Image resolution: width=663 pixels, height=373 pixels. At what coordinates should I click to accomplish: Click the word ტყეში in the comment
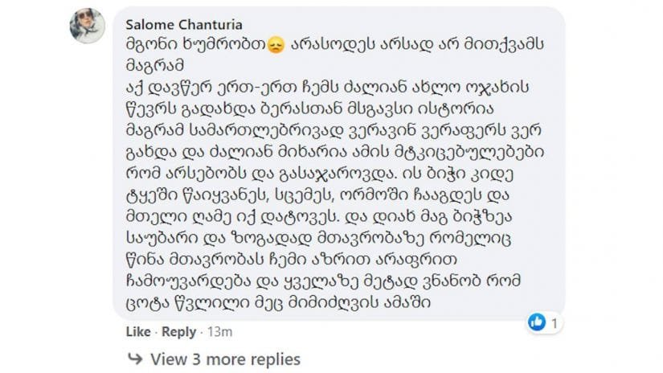click(x=150, y=194)
